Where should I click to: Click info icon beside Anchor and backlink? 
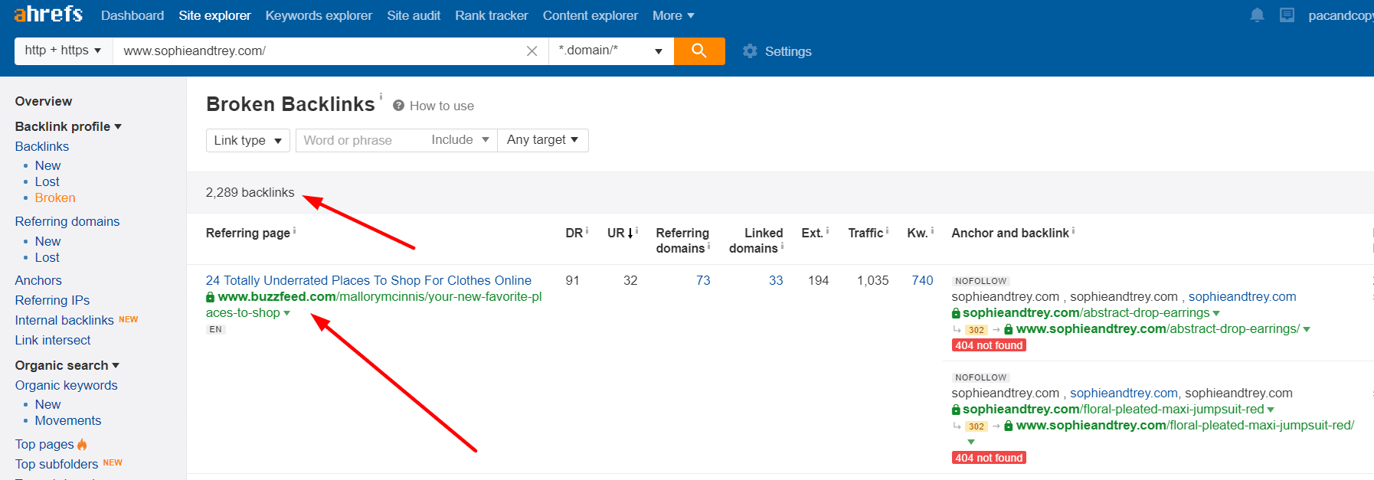point(1073,230)
